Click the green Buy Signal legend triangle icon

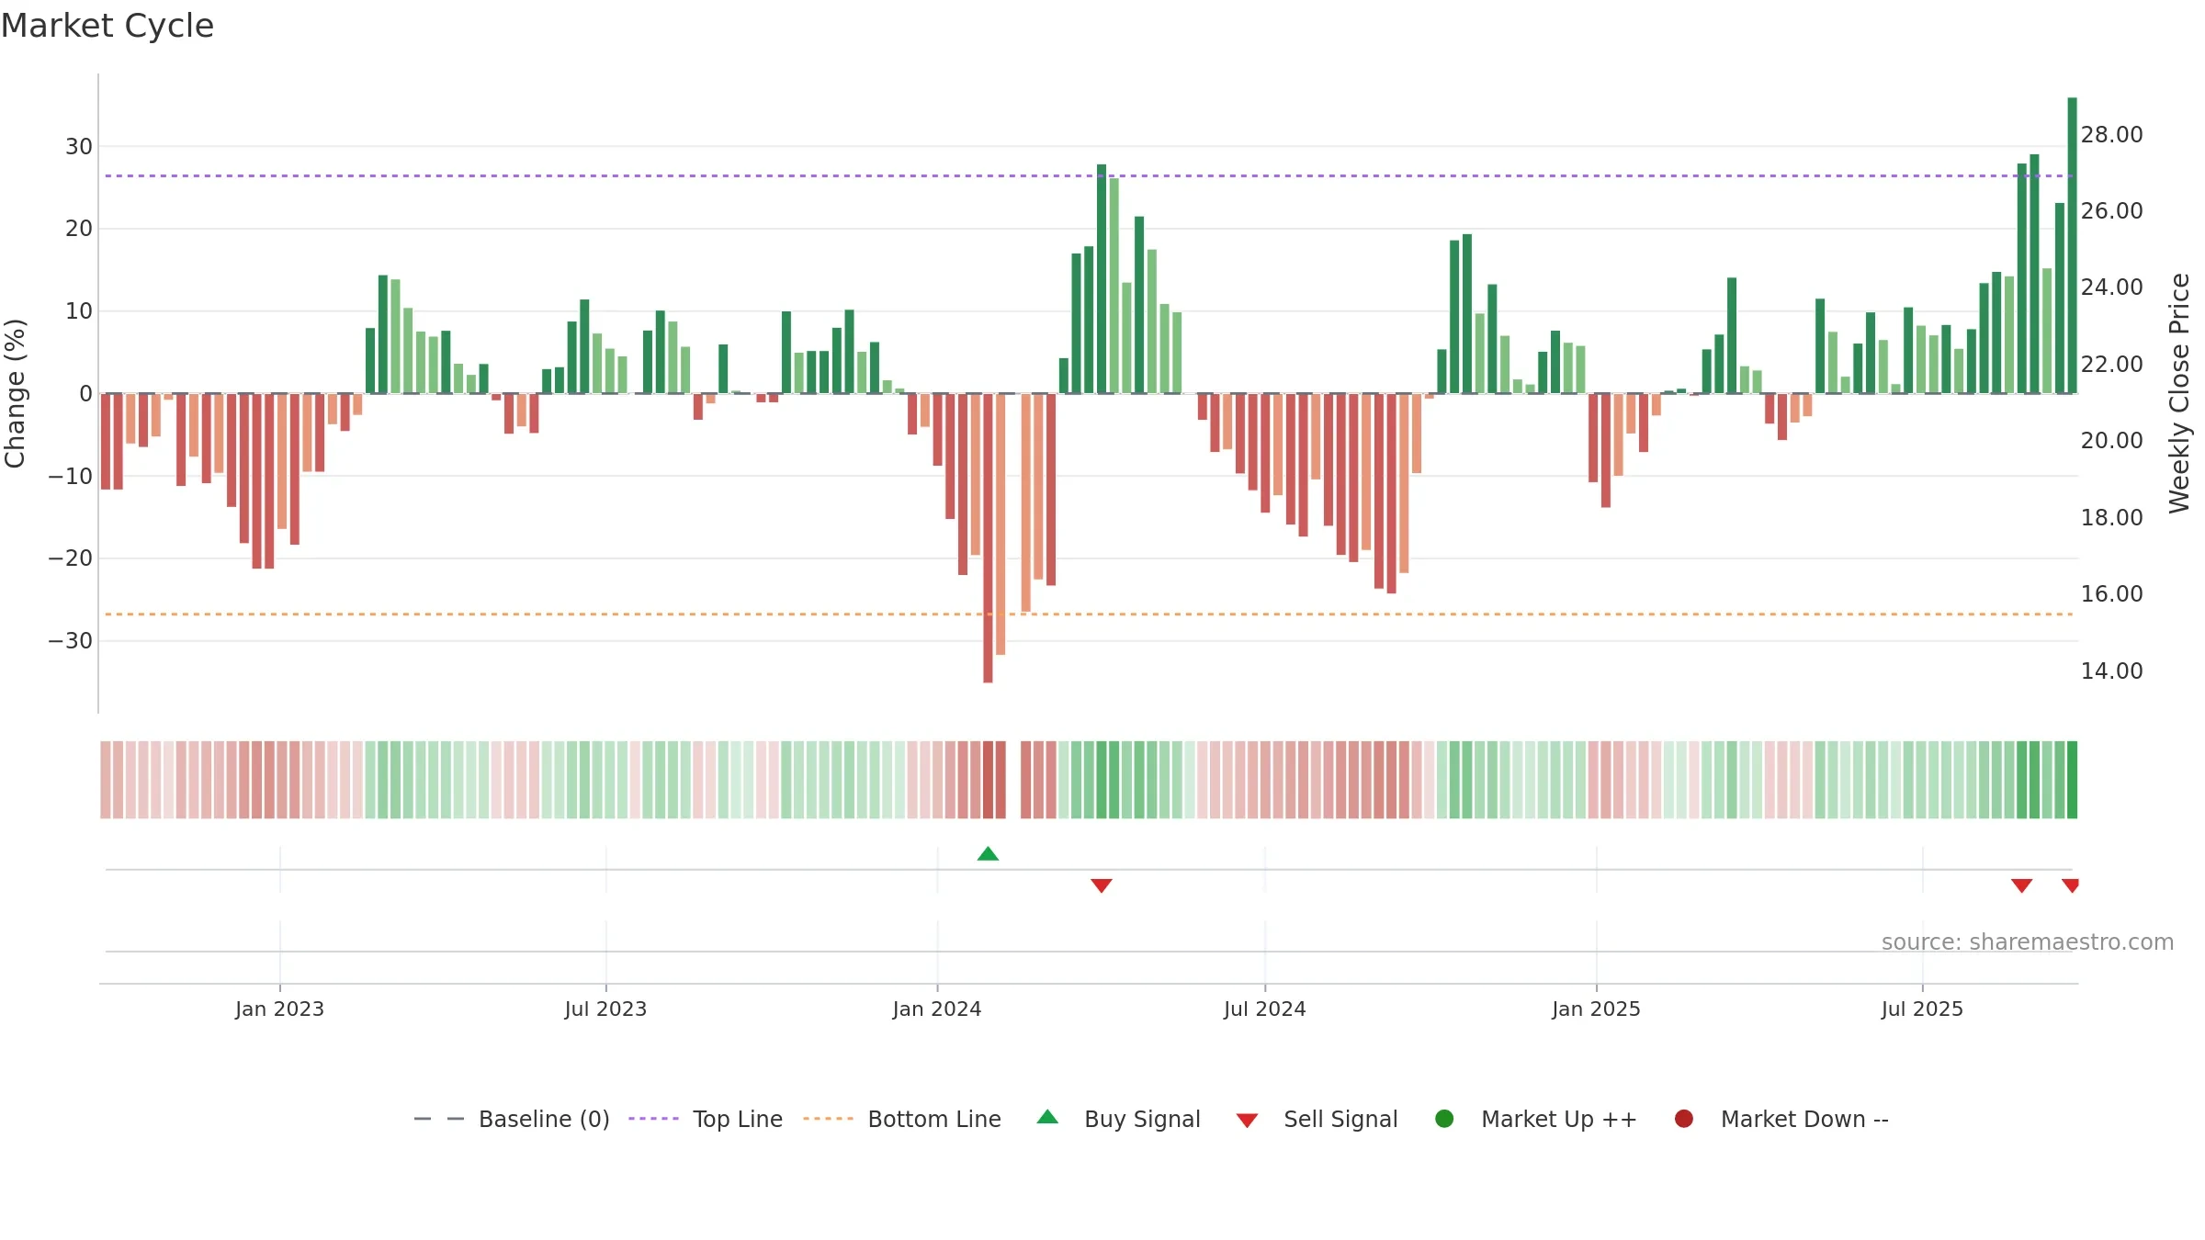tap(1047, 1117)
